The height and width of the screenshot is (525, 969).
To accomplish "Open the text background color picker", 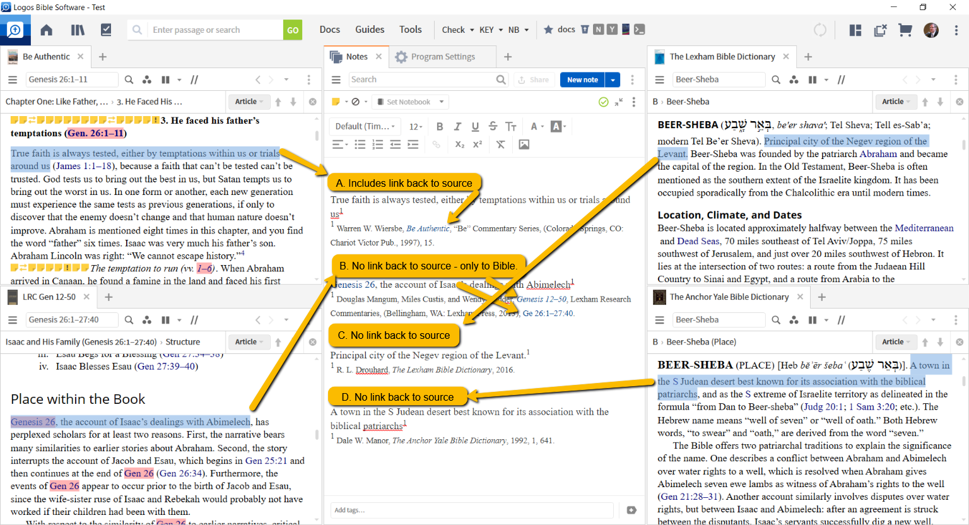I will point(558,126).
